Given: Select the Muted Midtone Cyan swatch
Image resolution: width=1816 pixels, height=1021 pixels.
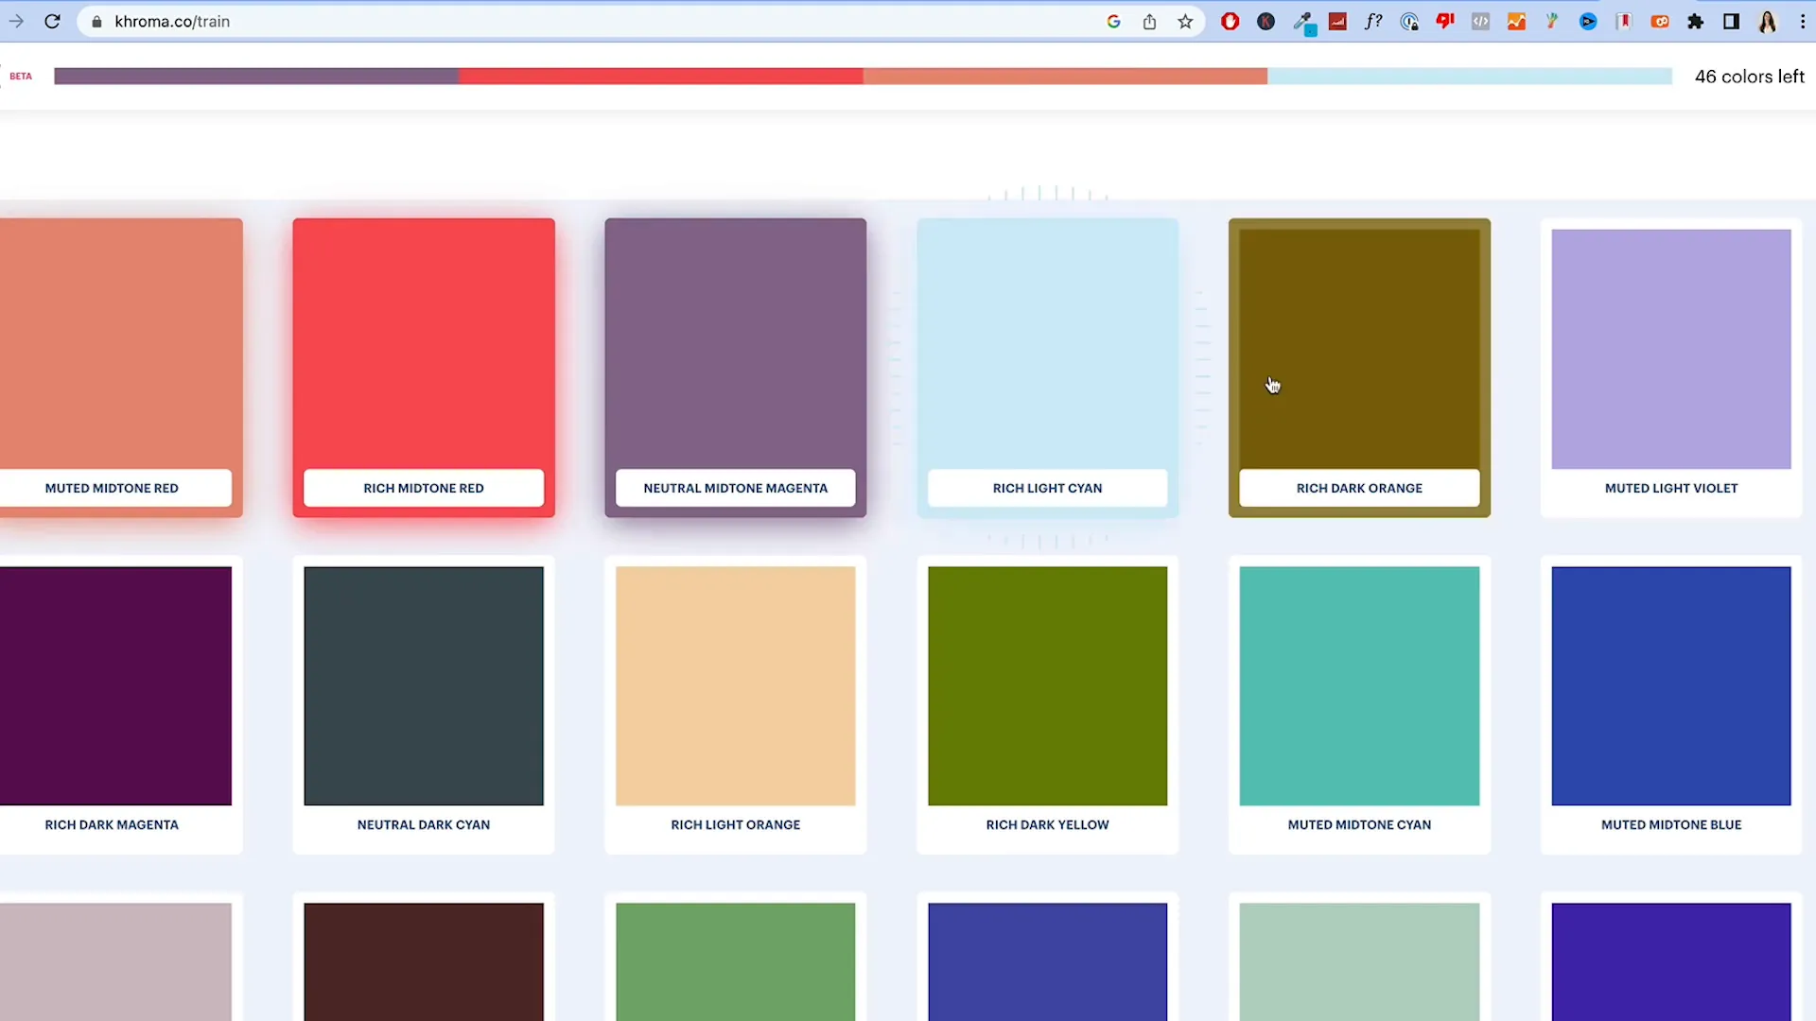Looking at the screenshot, I should coord(1359,685).
